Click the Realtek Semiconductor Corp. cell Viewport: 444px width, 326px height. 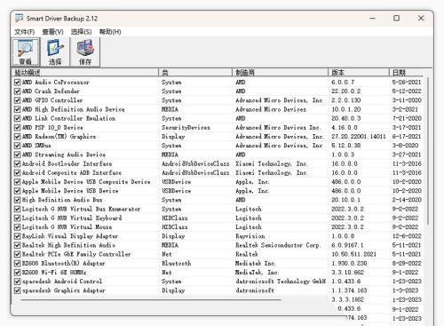point(278,245)
